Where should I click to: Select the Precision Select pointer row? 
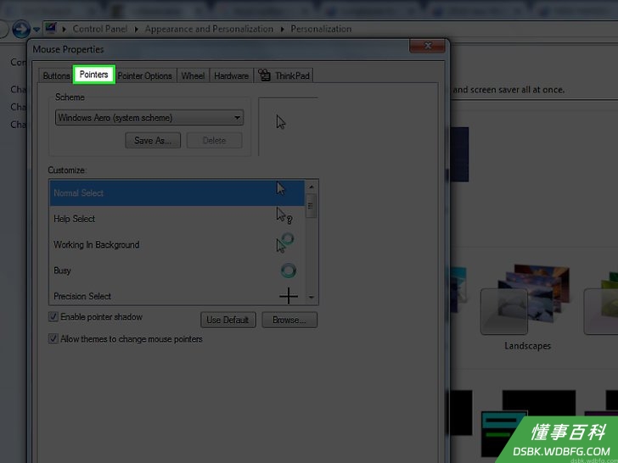(x=177, y=295)
